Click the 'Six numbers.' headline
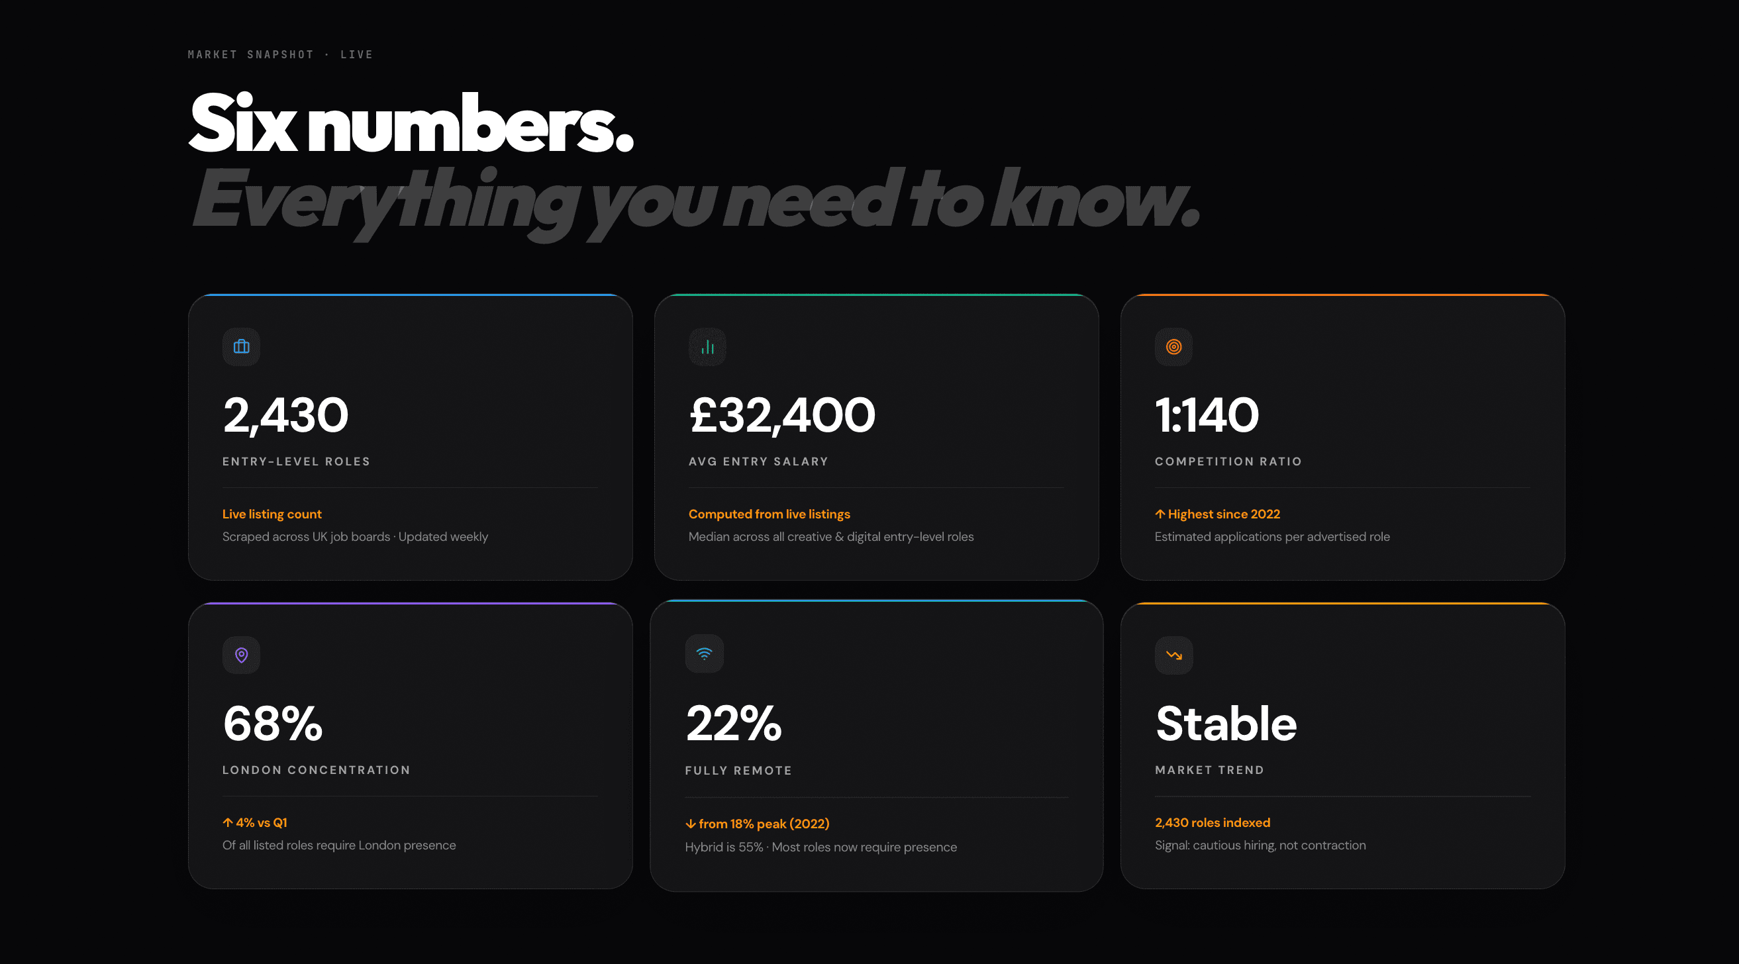 (411, 123)
